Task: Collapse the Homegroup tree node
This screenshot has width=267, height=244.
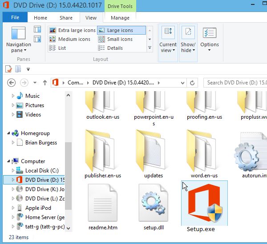Action: tap(8, 133)
